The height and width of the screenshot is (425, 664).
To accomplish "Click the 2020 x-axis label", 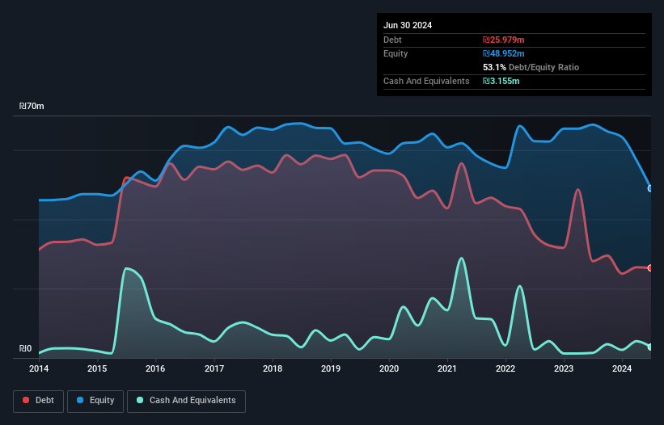I will tap(389, 368).
